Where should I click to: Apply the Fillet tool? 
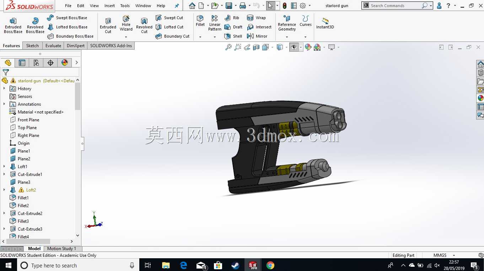(x=200, y=21)
